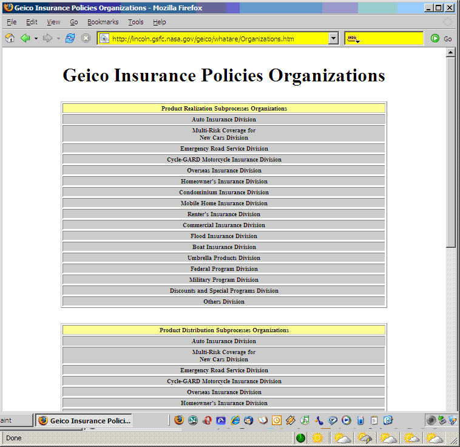Launch Opera from the quick launch bar
The width and height of the screenshot is (460, 447).
(x=207, y=420)
